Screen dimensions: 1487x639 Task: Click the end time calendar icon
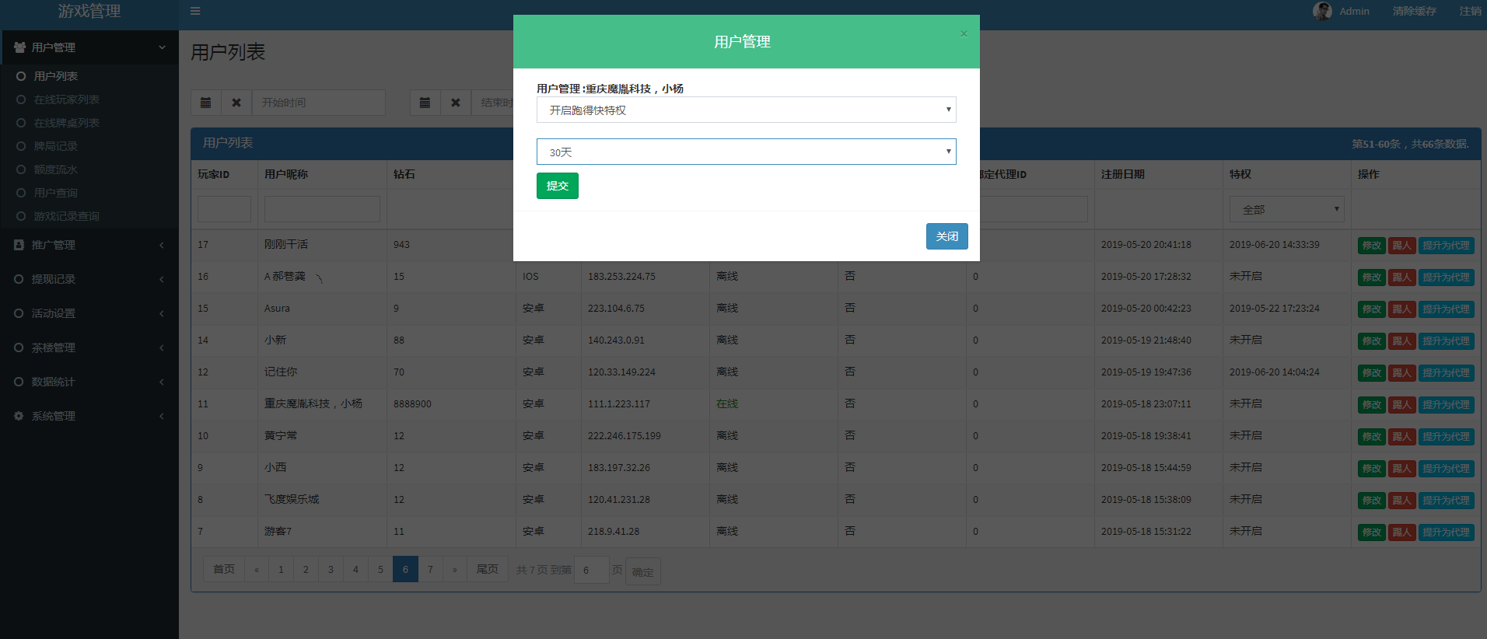(x=425, y=103)
